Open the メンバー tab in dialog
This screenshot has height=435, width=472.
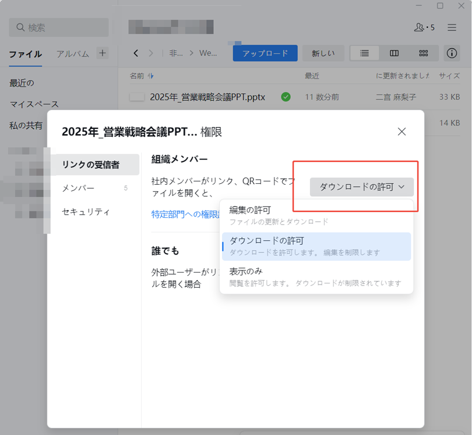(x=78, y=188)
